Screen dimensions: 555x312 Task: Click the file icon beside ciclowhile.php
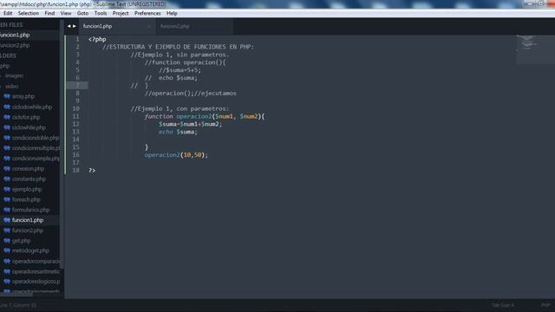click(7, 127)
